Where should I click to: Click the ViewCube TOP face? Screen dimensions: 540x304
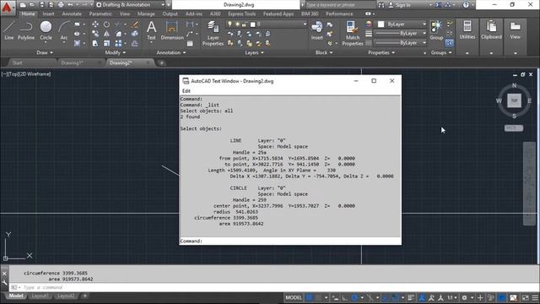[x=514, y=100]
